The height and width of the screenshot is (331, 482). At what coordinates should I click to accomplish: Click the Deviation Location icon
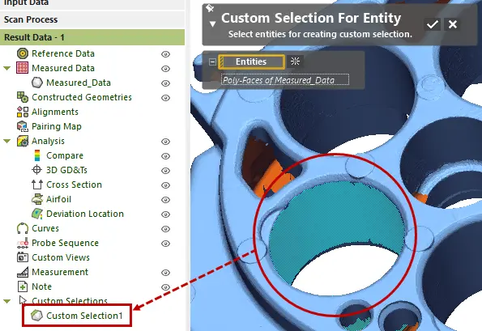point(37,214)
